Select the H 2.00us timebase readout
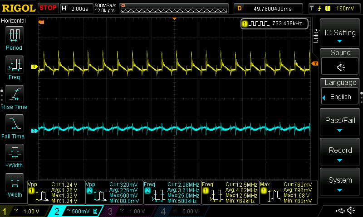Image resolution: width=363 pixels, height=217 pixels. click(x=77, y=9)
